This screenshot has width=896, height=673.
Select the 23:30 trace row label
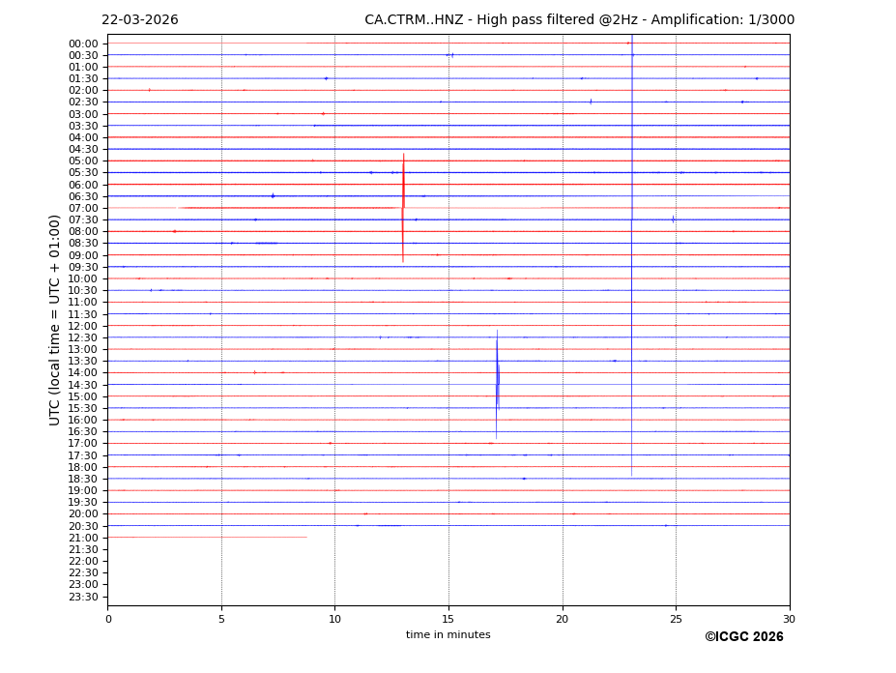83,597
